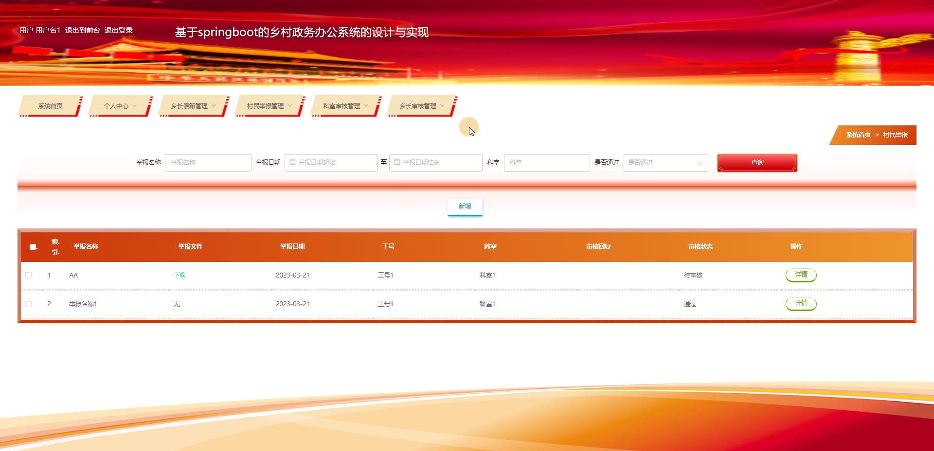Click calendar icon in start date field

pos(292,162)
